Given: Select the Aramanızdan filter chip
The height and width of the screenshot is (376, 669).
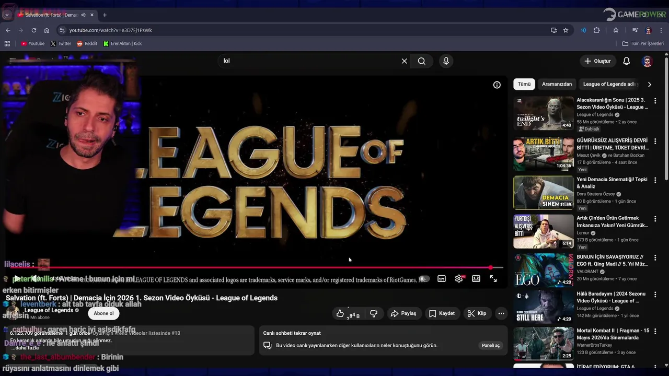Looking at the screenshot, I should tap(557, 84).
